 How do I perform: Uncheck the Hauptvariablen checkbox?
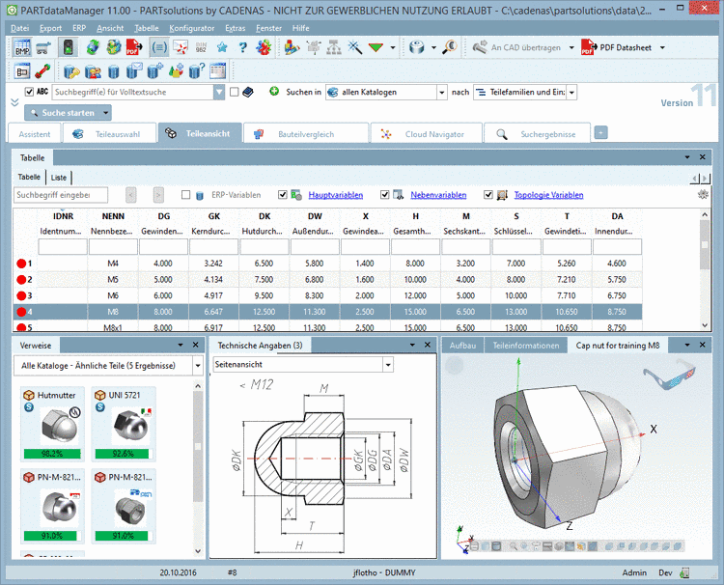point(283,195)
